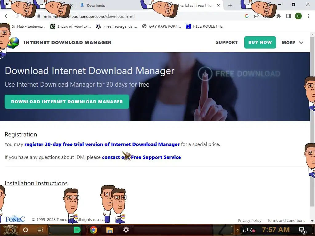
Task: Click the Google icon in address bar
Action: coord(247,16)
